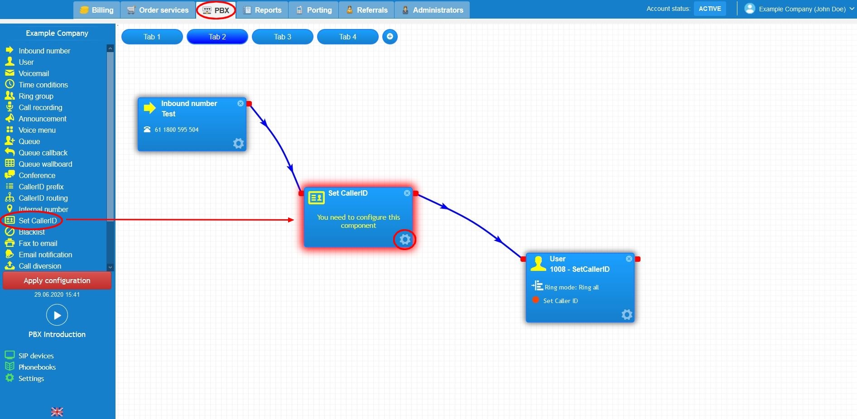857x419 pixels.
Task: Open SIP devices in sidebar
Action: coord(36,356)
